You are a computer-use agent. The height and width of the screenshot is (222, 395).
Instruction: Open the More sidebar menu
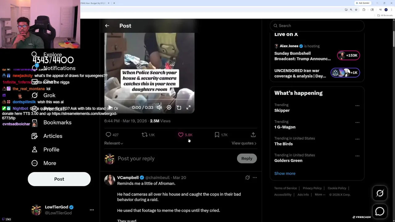point(44,163)
